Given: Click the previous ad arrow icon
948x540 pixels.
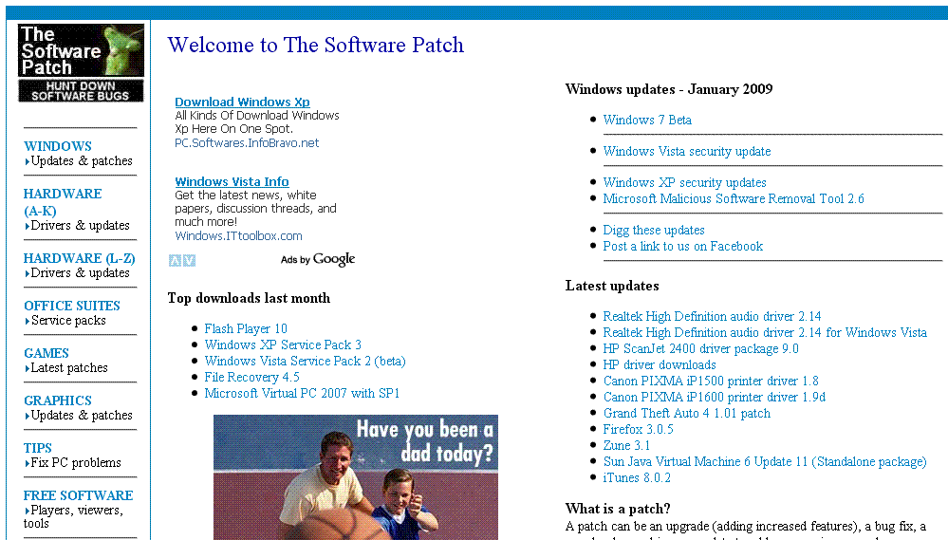Looking at the screenshot, I should (175, 260).
